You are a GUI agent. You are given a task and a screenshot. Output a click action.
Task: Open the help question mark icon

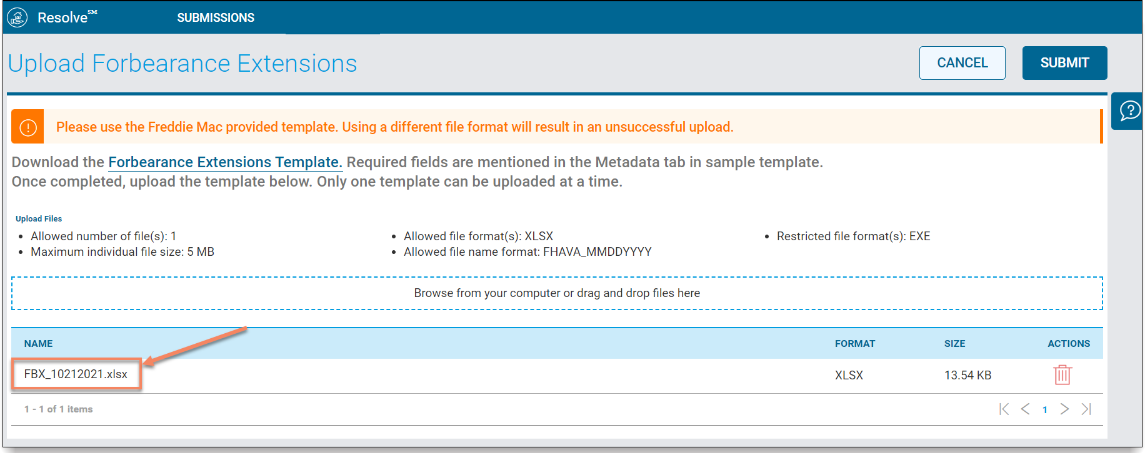tap(1130, 111)
